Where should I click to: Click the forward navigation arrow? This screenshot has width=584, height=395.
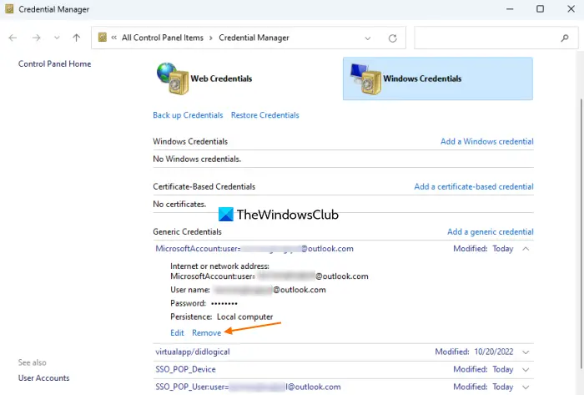pyautogui.click(x=36, y=38)
